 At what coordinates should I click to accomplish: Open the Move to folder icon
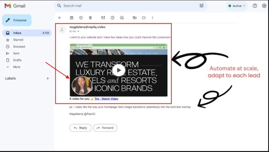click(x=134, y=18)
